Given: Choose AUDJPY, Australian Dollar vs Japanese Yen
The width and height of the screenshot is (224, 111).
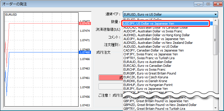Looking at the screenshot, I should pos(168,39).
